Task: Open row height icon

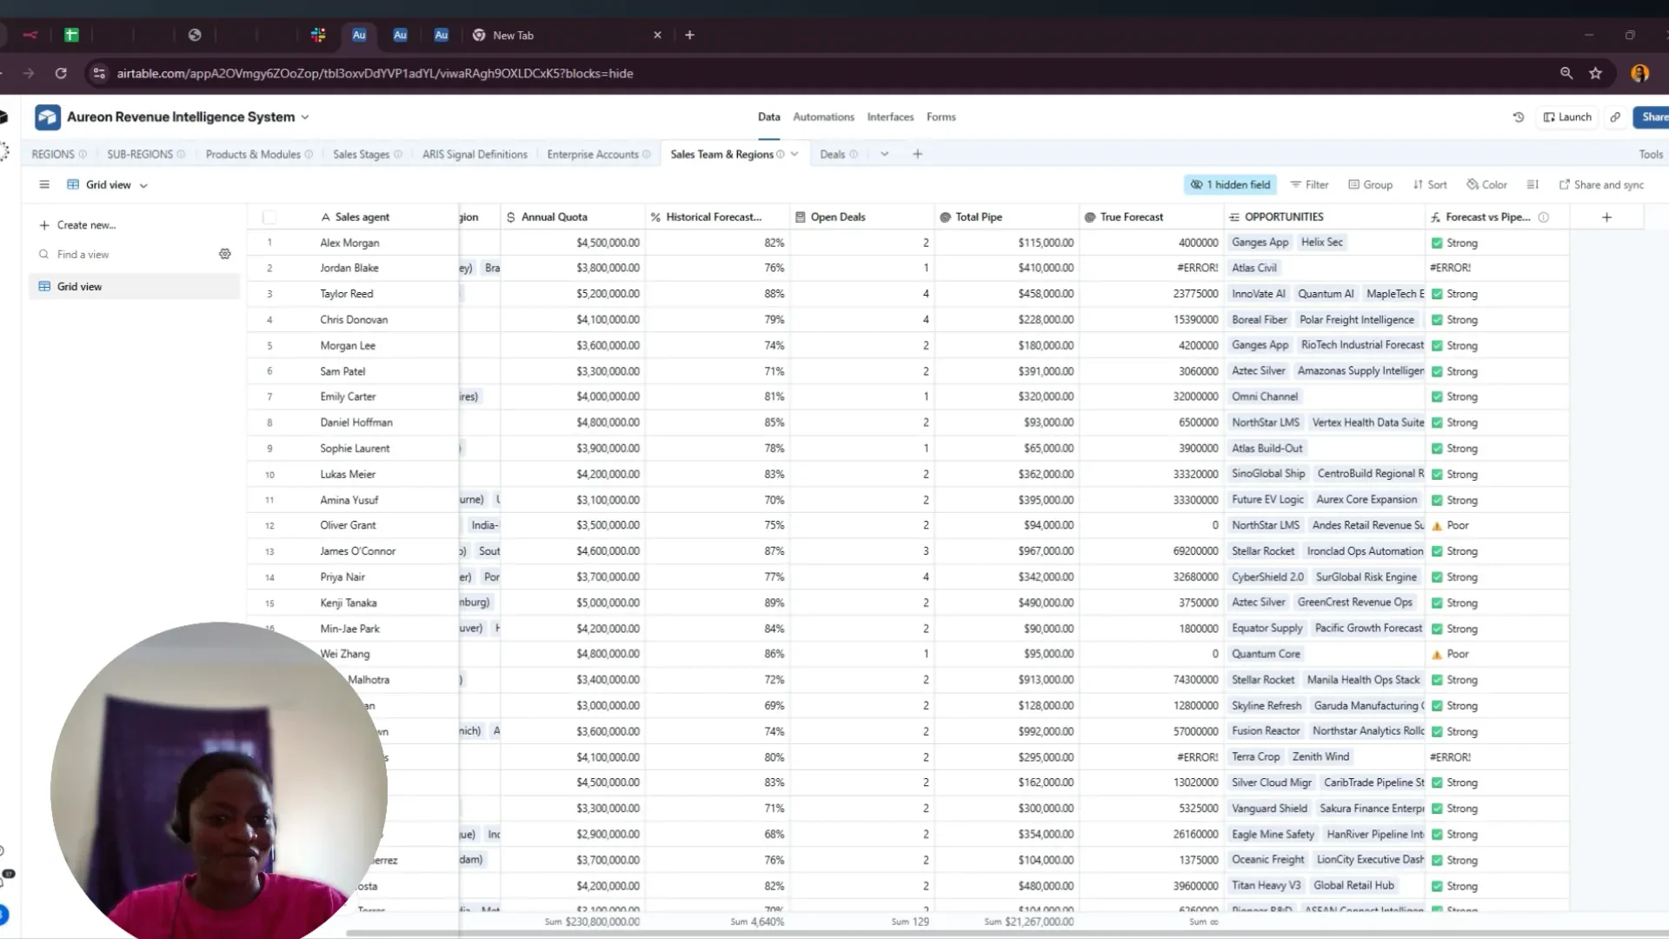Action: pyautogui.click(x=1533, y=184)
